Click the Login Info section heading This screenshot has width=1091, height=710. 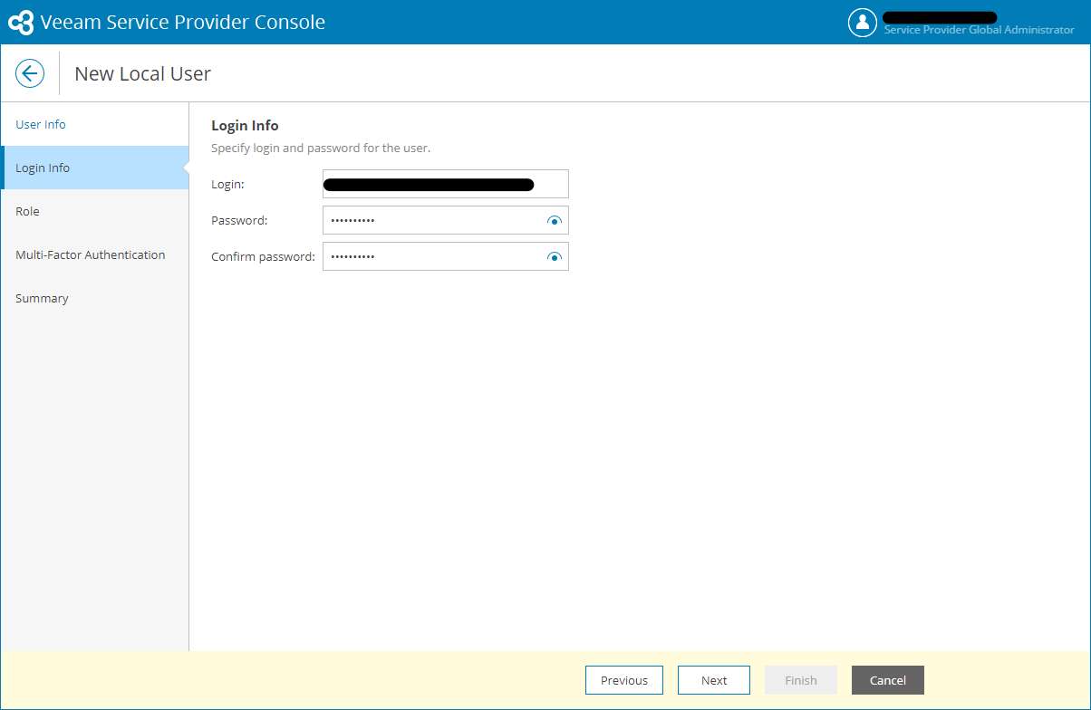pyautogui.click(x=245, y=126)
